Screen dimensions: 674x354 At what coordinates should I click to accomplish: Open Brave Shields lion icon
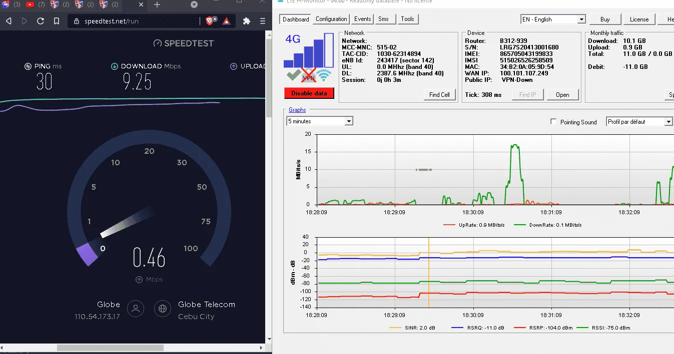[x=210, y=21]
